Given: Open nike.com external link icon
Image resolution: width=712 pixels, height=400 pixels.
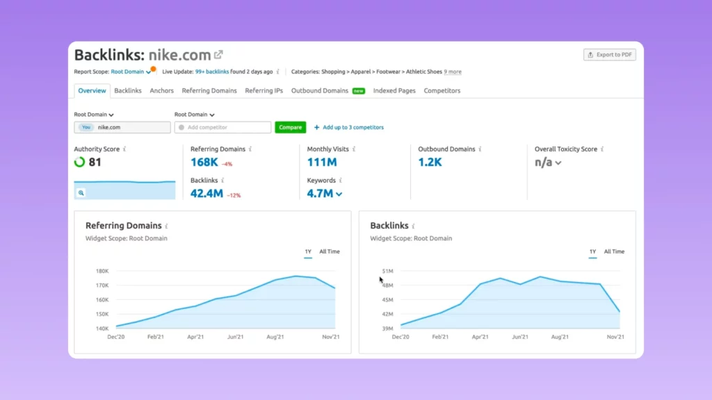Looking at the screenshot, I should pos(218,55).
